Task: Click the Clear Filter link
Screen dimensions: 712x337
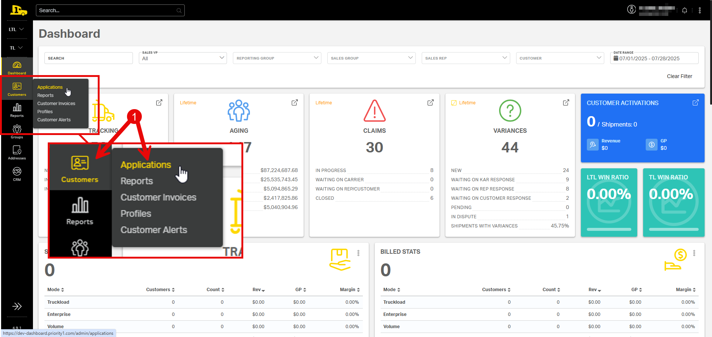Action: coord(679,76)
